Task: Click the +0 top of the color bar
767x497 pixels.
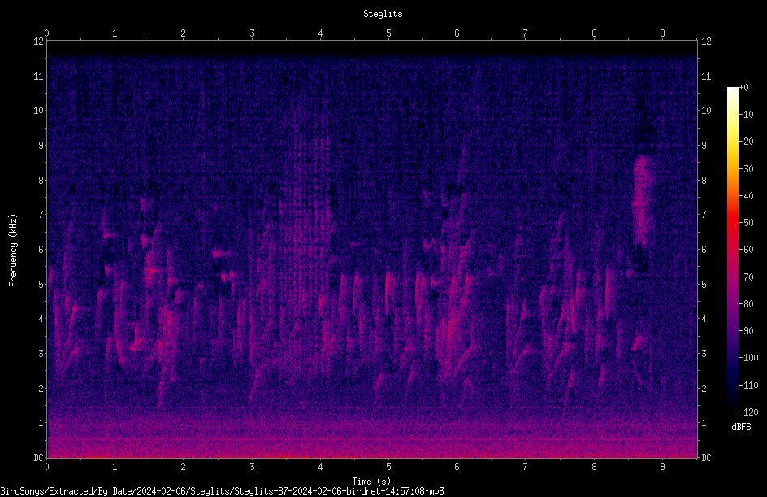Action: coord(743,88)
